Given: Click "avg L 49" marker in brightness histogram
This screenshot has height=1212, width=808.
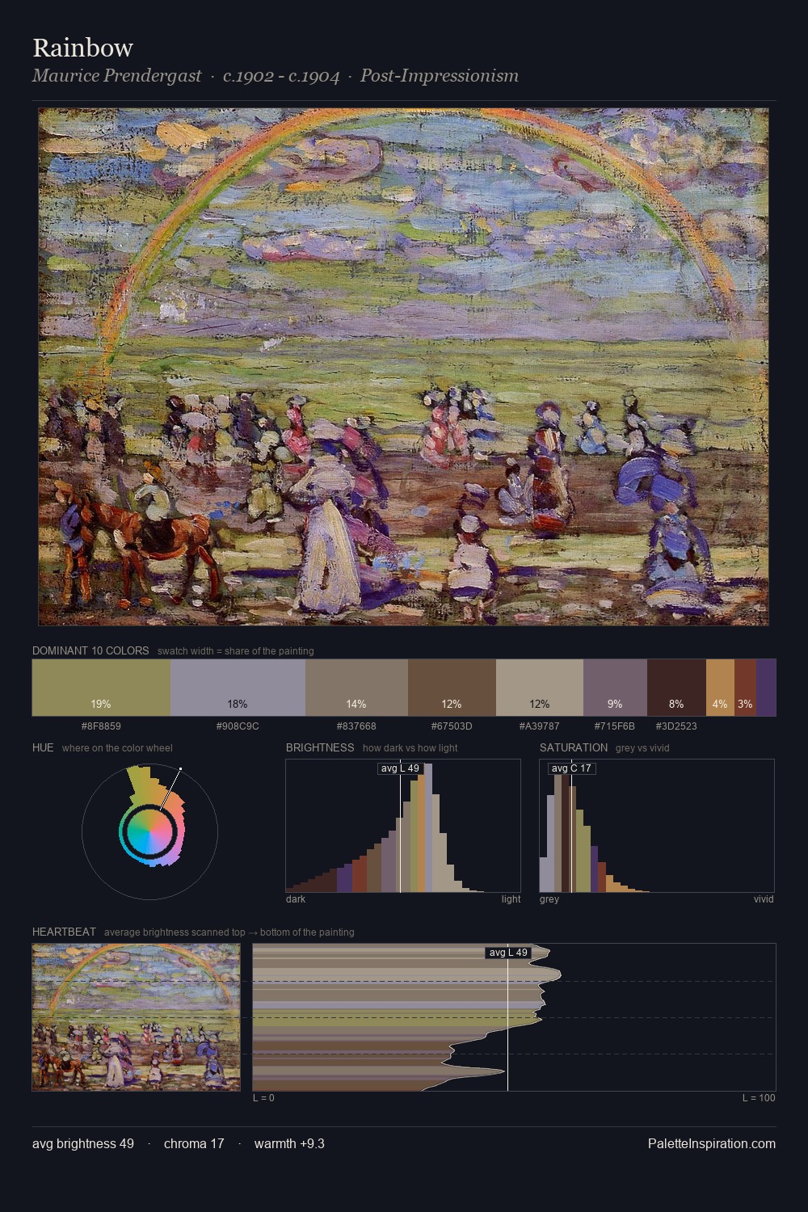Looking at the screenshot, I should 400,768.
